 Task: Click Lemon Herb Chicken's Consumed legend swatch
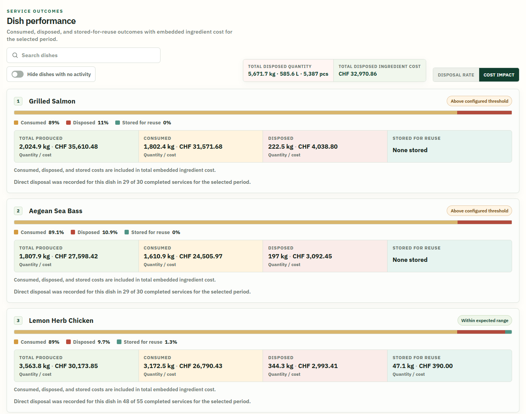[16, 342]
